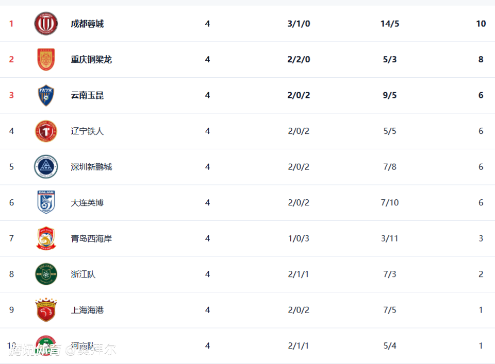Click 大连英博's 7/10 goals figure
Image resolution: width=495 pixels, height=364 pixels.
tap(390, 203)
